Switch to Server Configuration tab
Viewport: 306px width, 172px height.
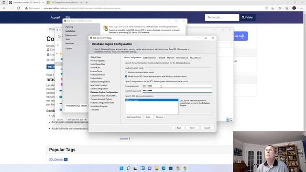(132, 57)
